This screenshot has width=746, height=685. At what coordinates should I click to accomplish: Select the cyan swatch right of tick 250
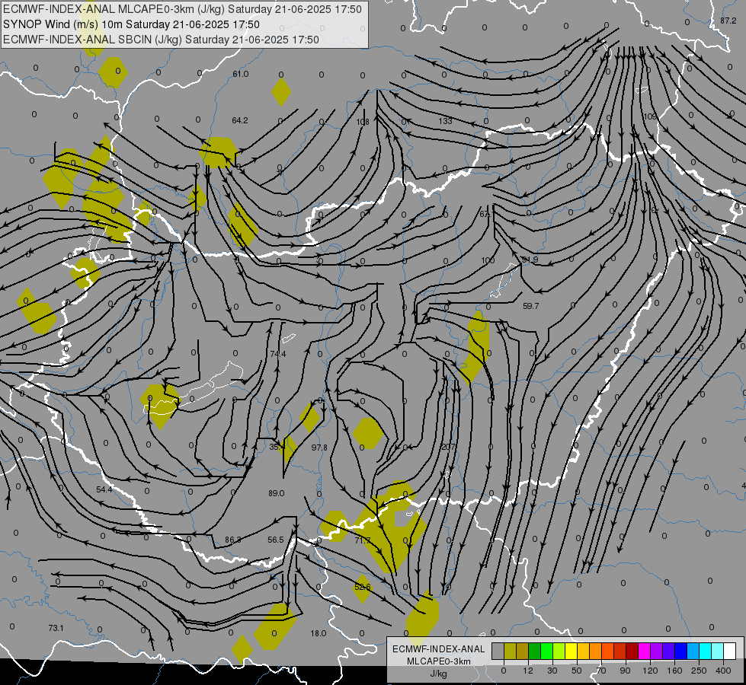point(706,651)
